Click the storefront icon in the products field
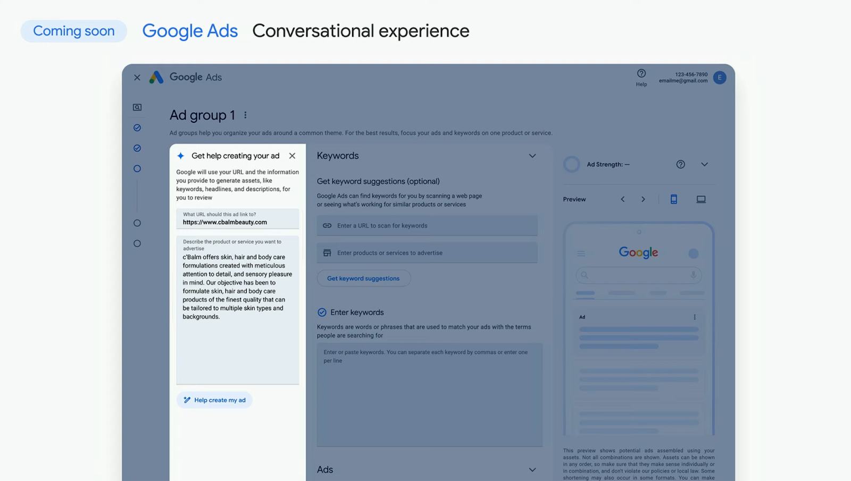The height and width of the screenshot is (481, 851). 327,253
